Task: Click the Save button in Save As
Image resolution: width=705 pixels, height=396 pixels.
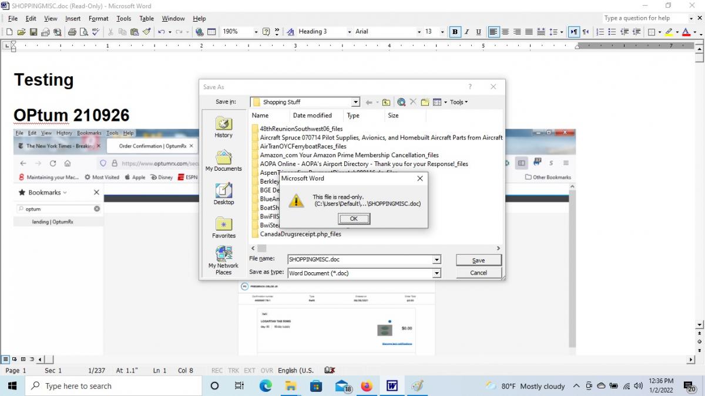Action: click(479, 260)
